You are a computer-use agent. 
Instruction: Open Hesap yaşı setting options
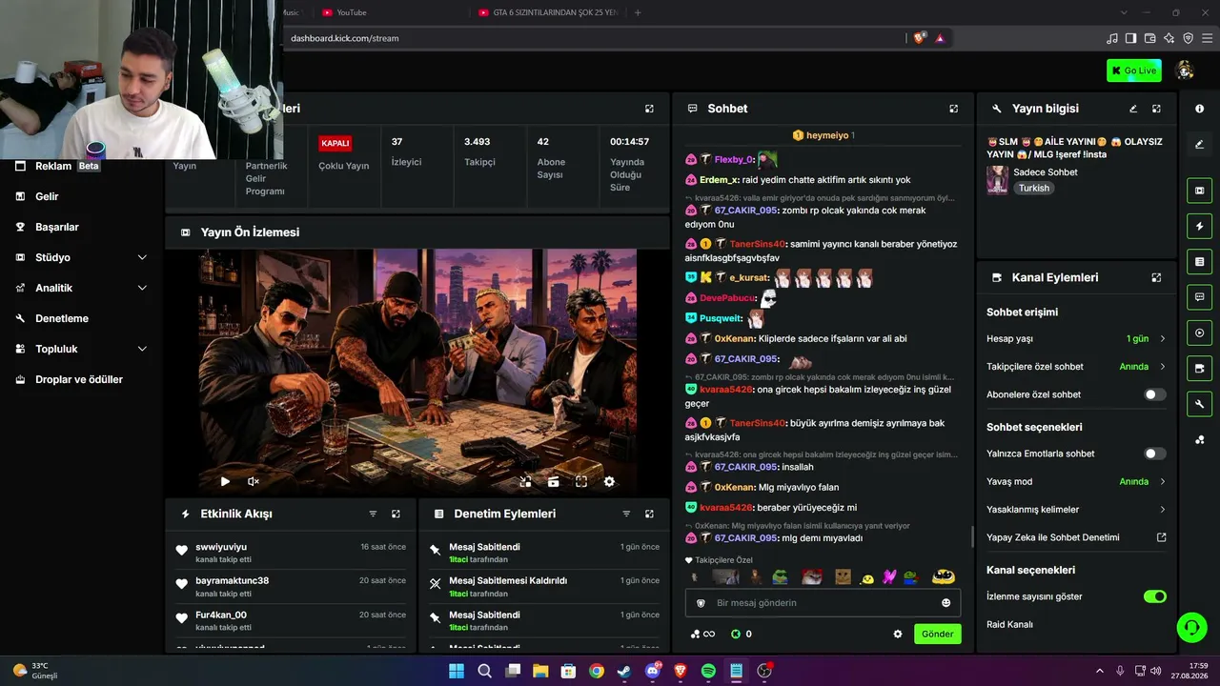coord(1076,338)
